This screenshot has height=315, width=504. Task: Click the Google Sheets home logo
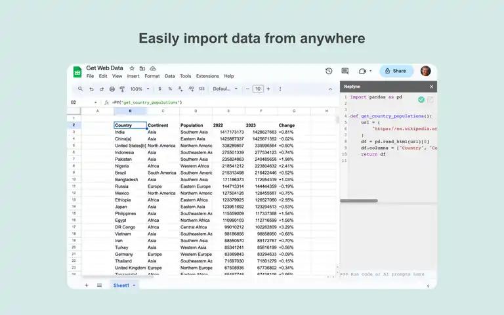click(77, 72)
